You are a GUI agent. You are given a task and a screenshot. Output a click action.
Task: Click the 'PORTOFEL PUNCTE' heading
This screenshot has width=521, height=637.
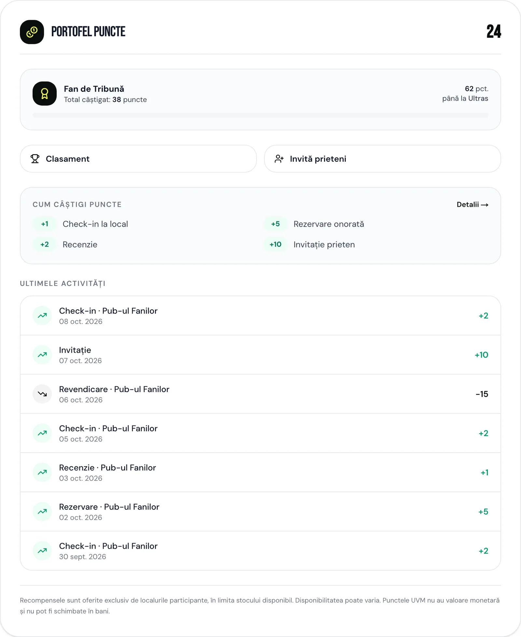[88, 32]
